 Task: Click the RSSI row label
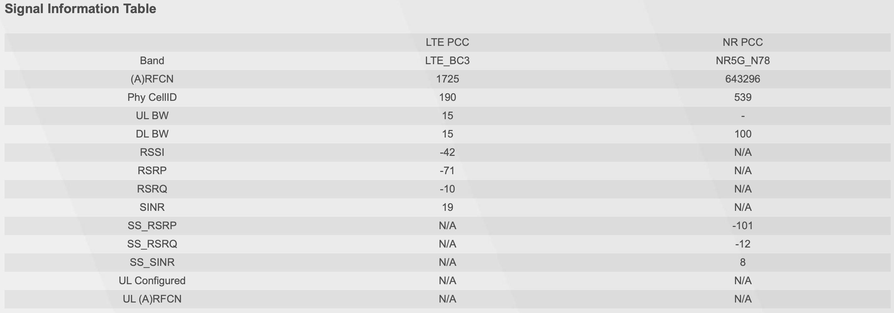(152, 153)
